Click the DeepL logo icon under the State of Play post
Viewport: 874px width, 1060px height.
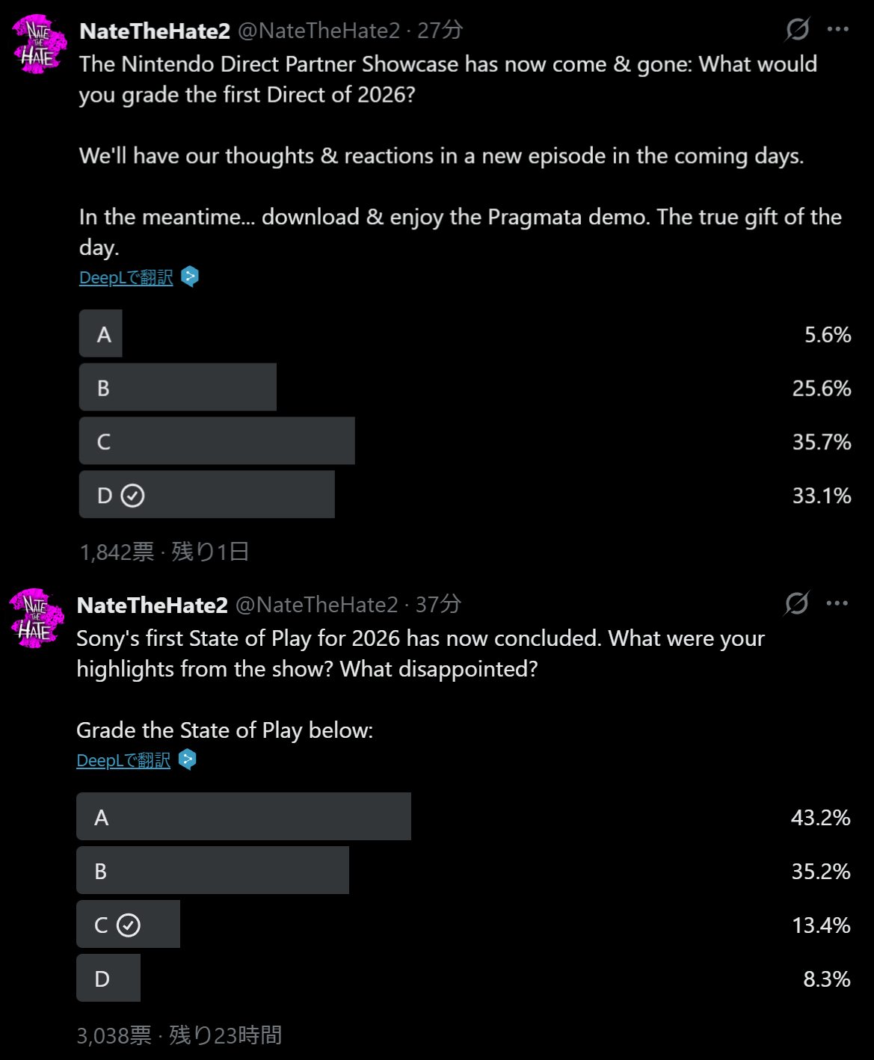pyautogui.click(x=188, y=760)
